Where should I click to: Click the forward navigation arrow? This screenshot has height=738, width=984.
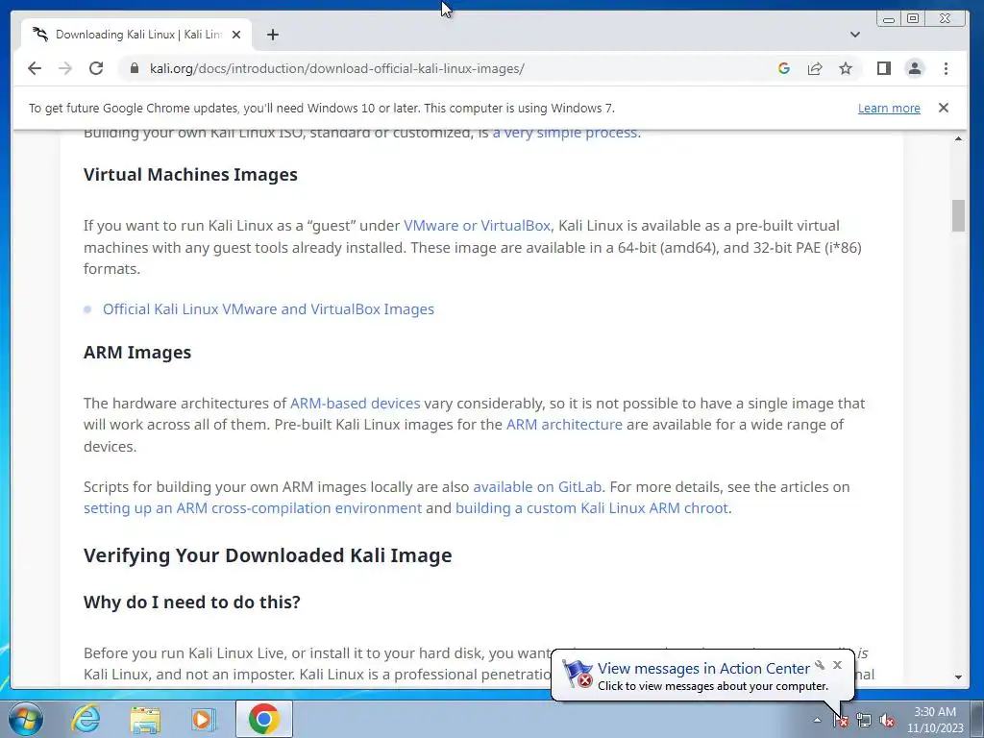65,68
